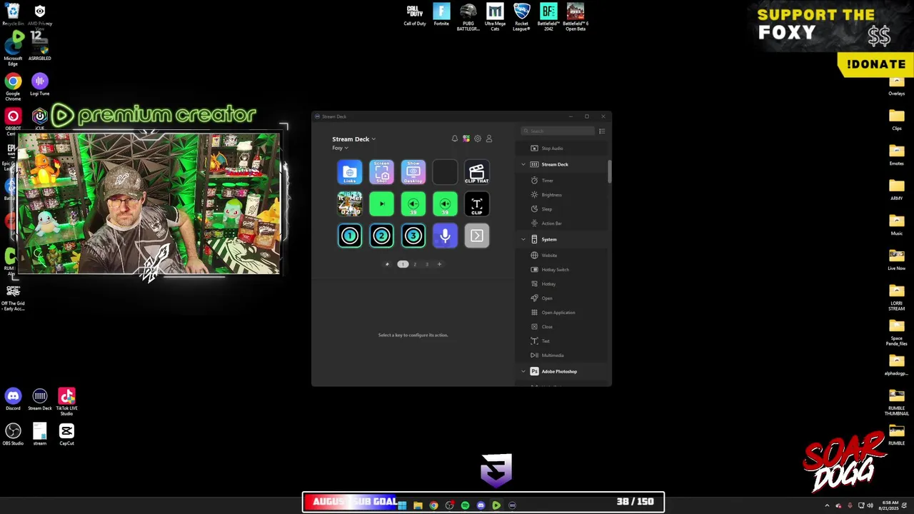Open Google Chrome desktop shortcut
The width and height of the screenshot is (914, 514).
pos(13,86)
